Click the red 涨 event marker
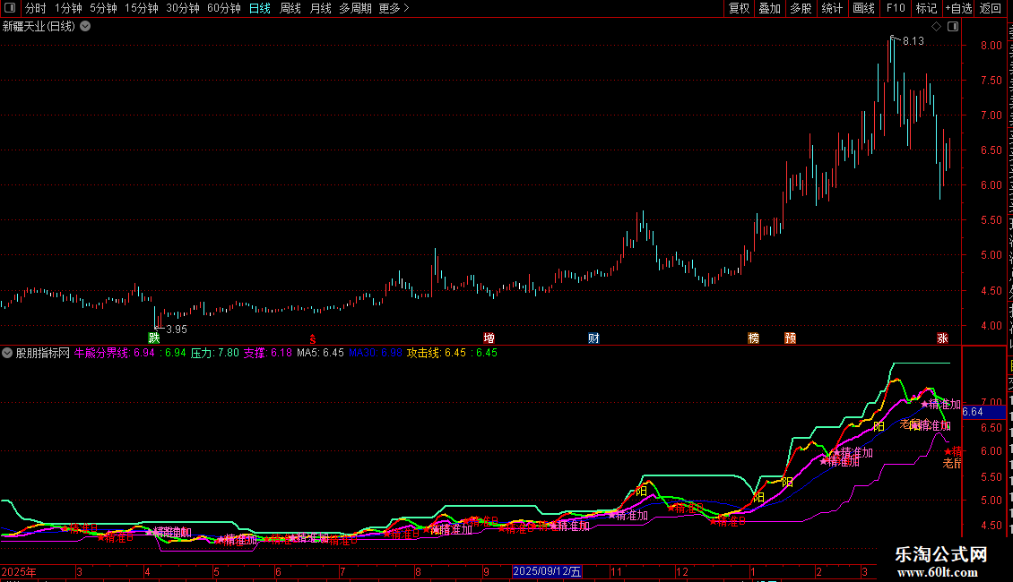 point(942,338)
